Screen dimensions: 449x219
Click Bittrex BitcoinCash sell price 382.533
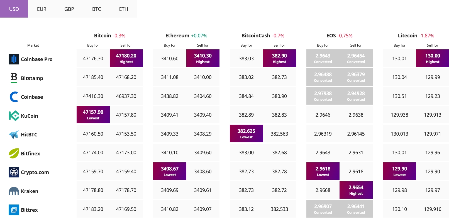(x=279, y=209)
